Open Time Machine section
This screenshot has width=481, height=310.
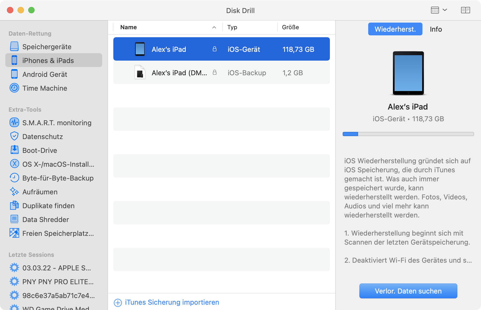pyautogui.click(x=54, y=88)
